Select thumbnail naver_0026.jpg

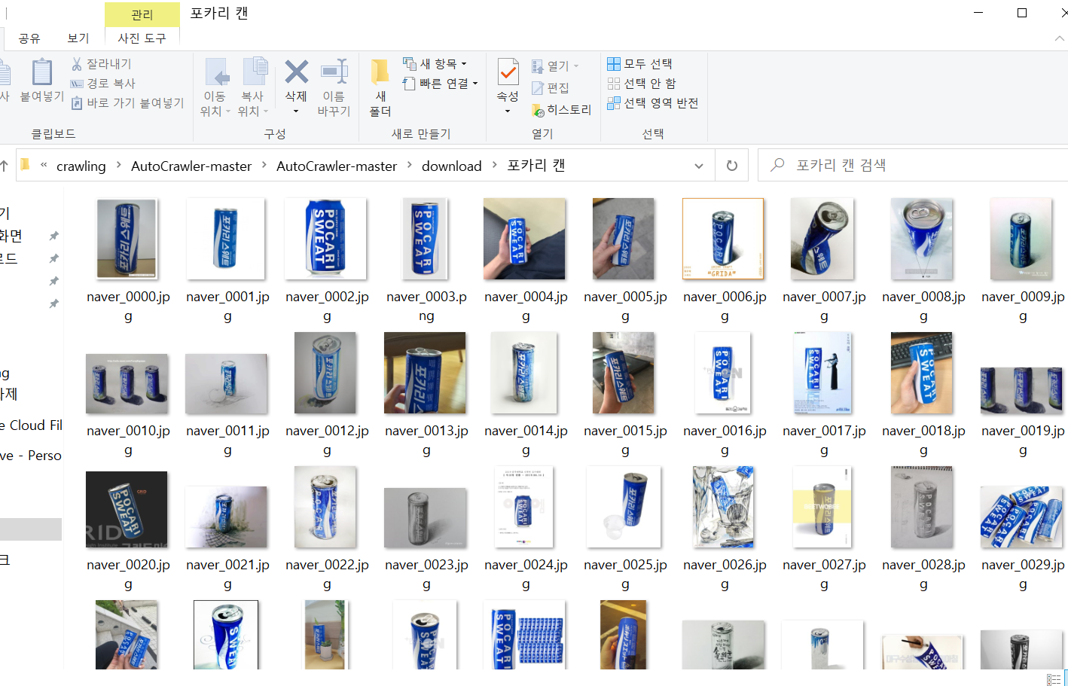pos(723,507)
